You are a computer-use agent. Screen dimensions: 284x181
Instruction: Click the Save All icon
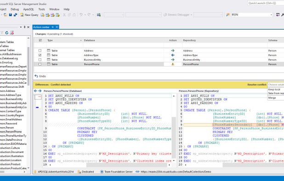(x=16, y=15)
